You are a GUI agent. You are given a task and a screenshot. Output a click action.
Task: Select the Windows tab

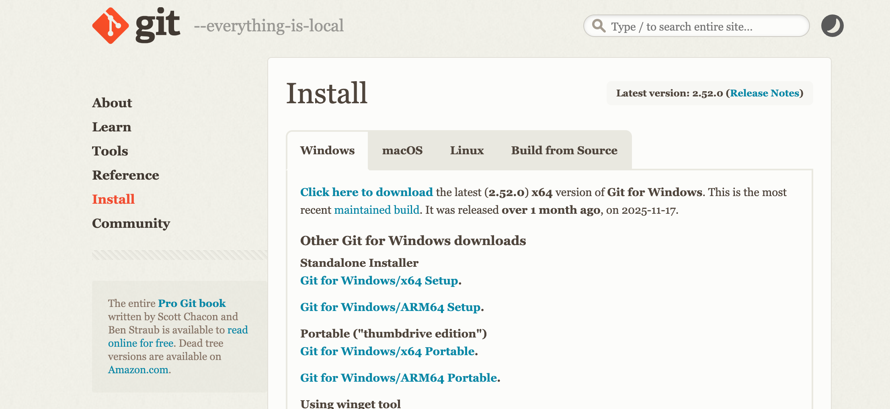[x=327, y=150]
